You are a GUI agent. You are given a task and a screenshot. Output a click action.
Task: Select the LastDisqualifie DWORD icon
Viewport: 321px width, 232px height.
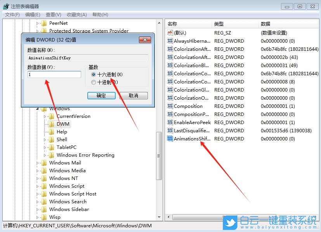[169, 130]
